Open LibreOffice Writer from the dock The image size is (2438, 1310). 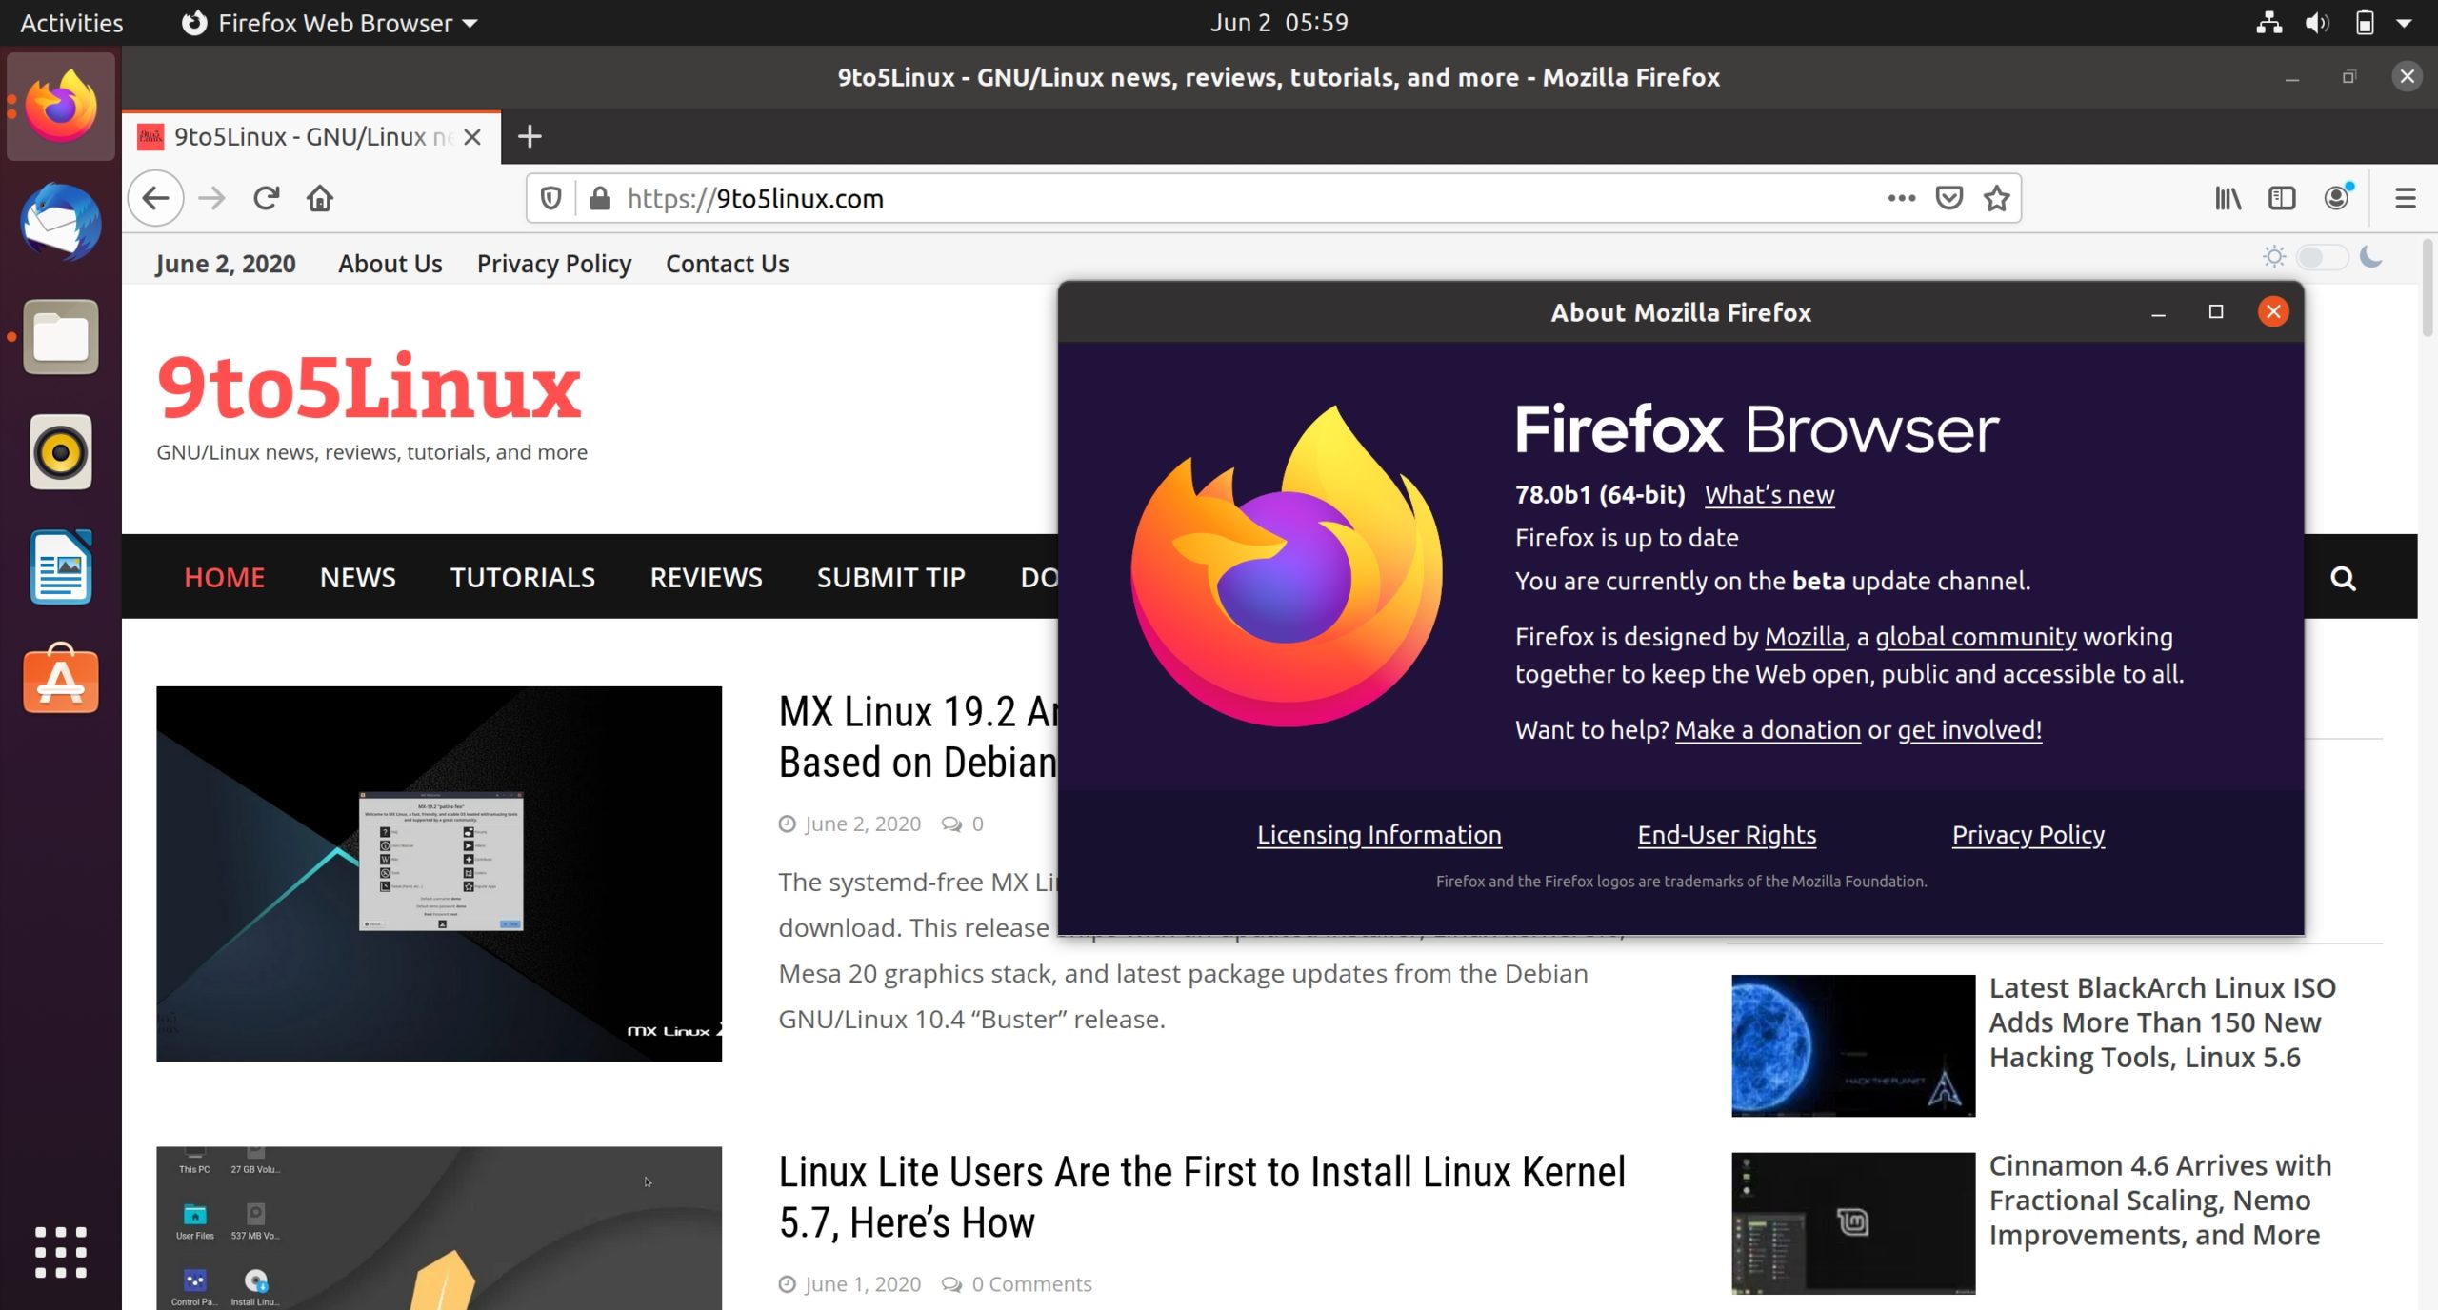61,567
